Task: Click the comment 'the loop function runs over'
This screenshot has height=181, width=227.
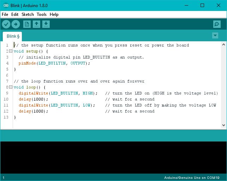Action: 54,81
